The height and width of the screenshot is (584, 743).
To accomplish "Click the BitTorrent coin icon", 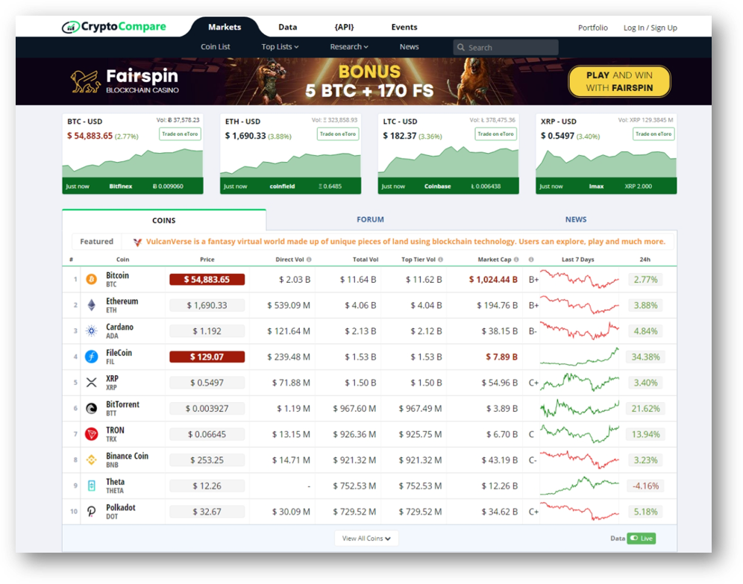I will click(x=92, y=408).
